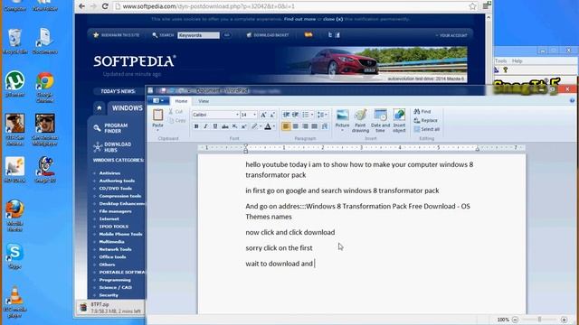
Task: Open the Help menu in the background window
Action: tap(517, 60)
